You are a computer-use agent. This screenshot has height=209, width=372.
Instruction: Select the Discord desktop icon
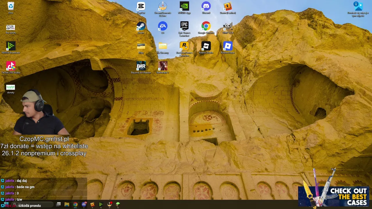206,8
